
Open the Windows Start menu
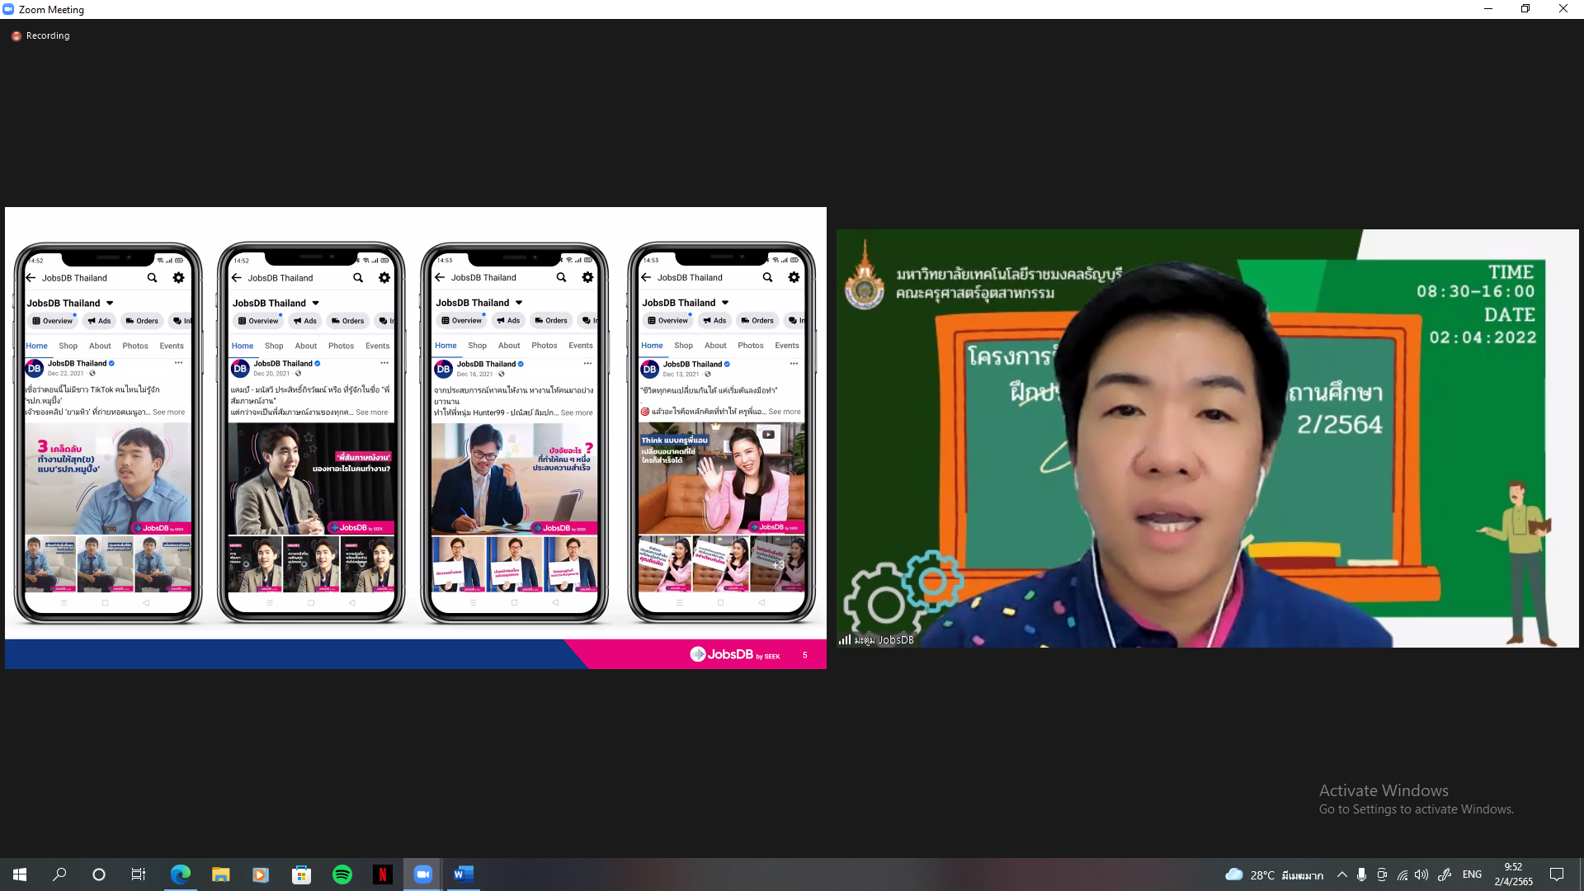(x=20, y=874)
